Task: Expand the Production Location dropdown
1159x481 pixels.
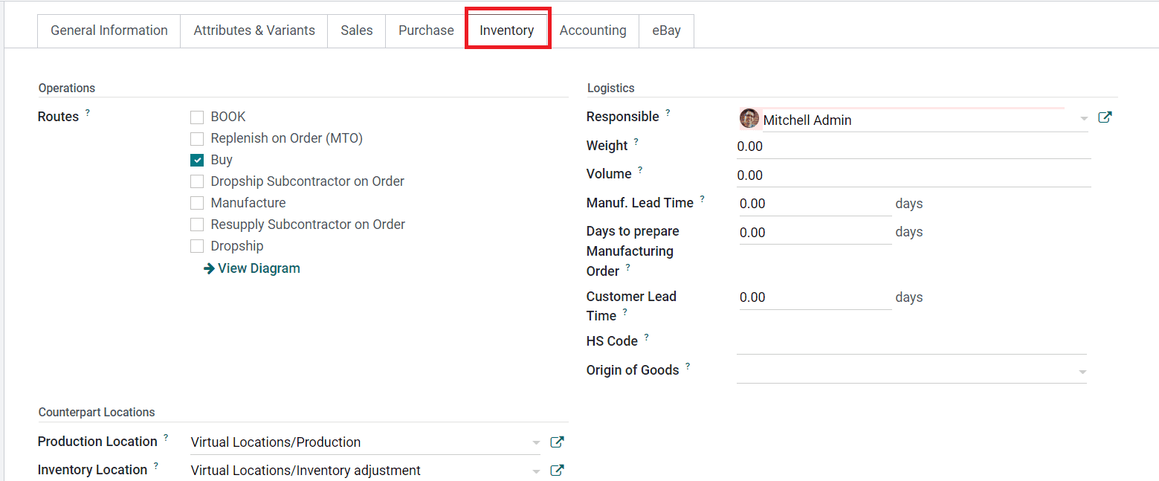Action: click(536, 443)
